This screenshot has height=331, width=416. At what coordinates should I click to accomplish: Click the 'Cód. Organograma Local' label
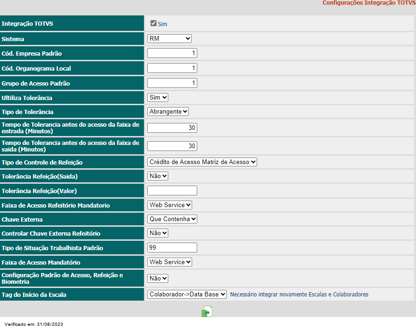click(36, 68)
